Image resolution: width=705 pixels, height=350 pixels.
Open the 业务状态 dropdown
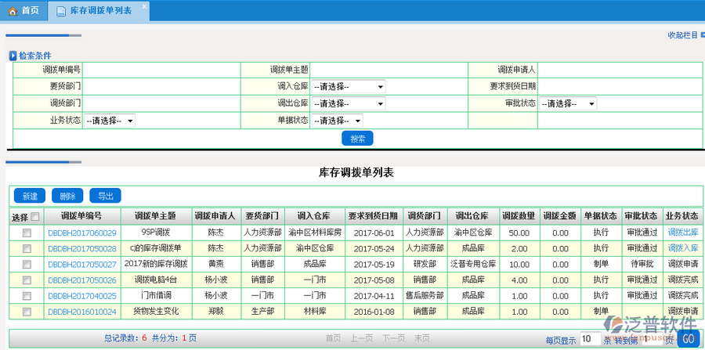(x=110, y=121)
